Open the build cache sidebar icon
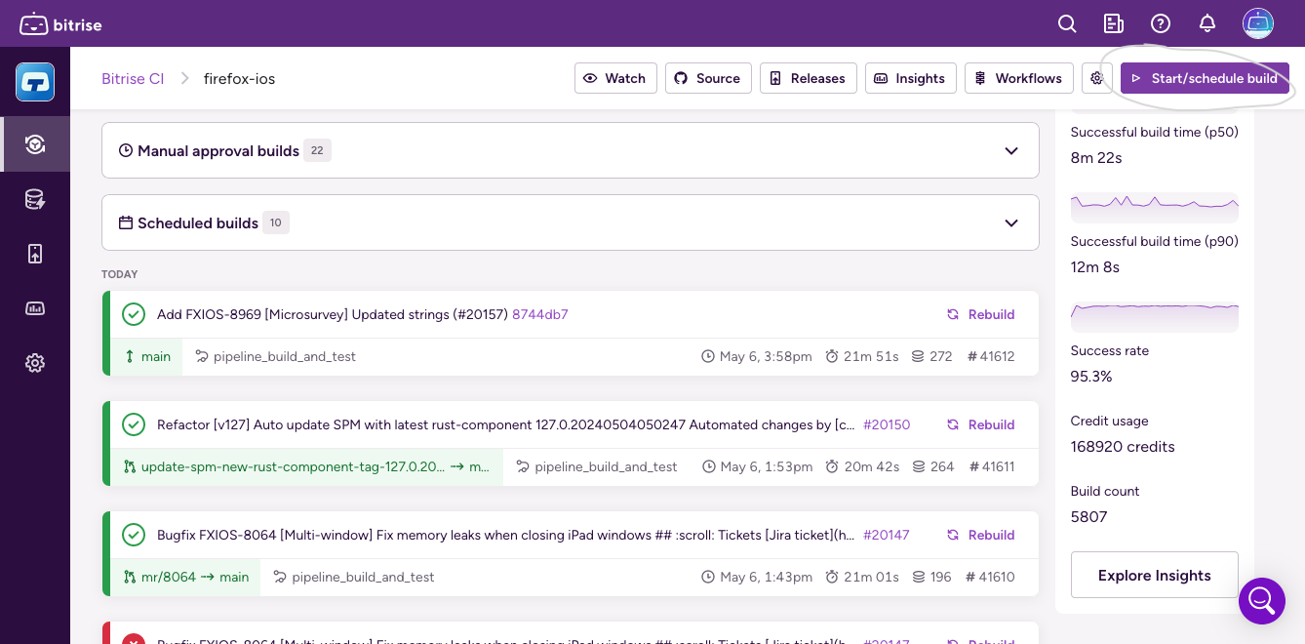 coord(35,199)
